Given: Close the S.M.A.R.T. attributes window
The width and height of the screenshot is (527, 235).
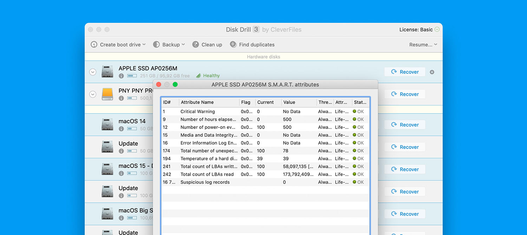Looking at the screenshot, I should coord(158,84).
